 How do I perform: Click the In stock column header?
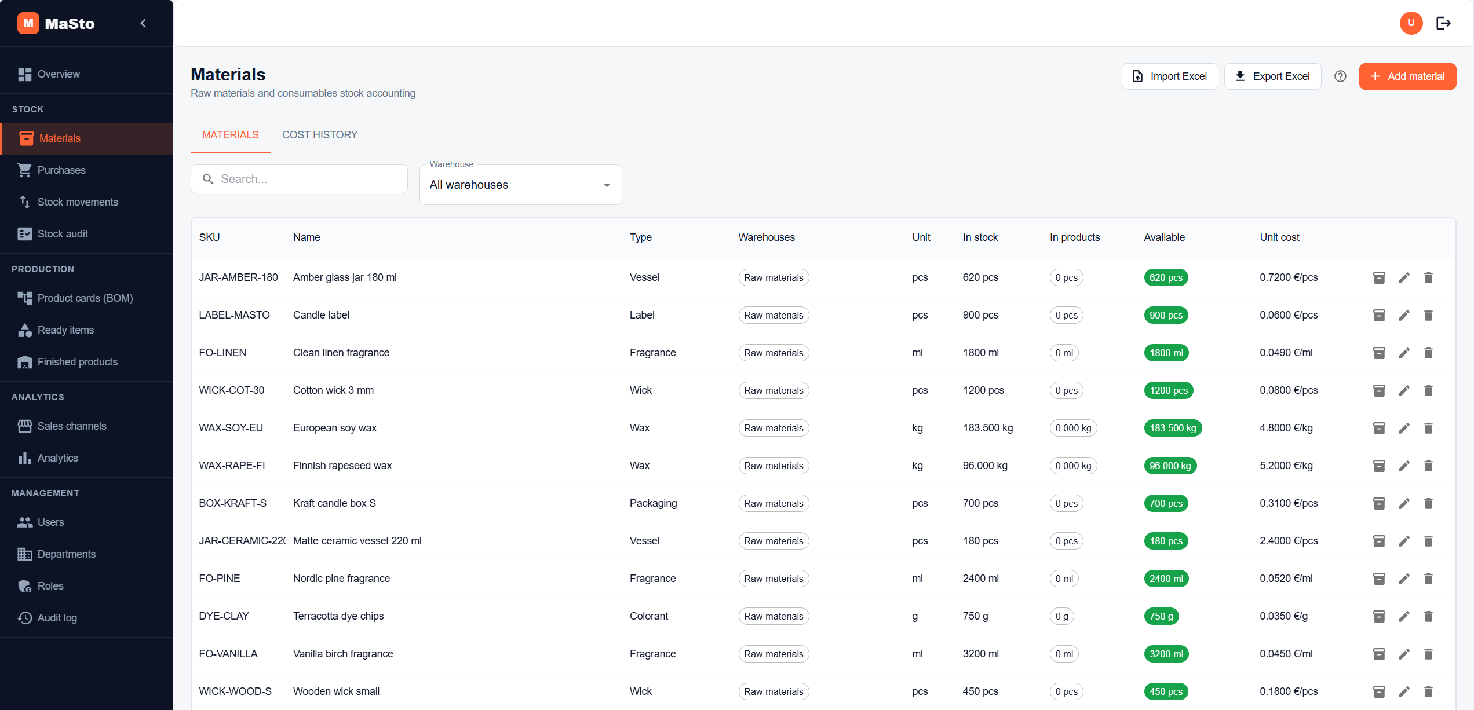(x=980, y=237)
